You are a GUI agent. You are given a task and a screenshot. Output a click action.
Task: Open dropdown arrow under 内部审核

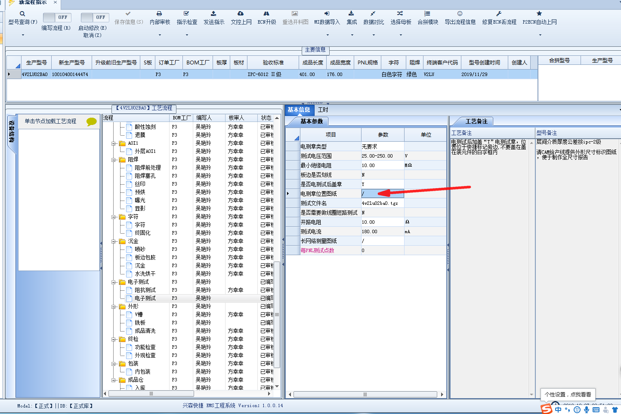(160, 35)
